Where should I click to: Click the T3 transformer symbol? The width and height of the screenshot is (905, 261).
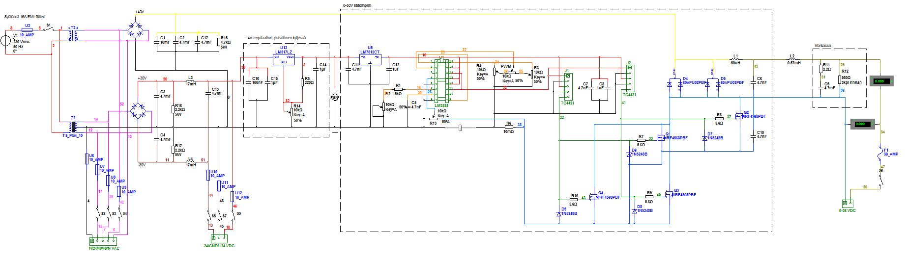pos(73,35)
